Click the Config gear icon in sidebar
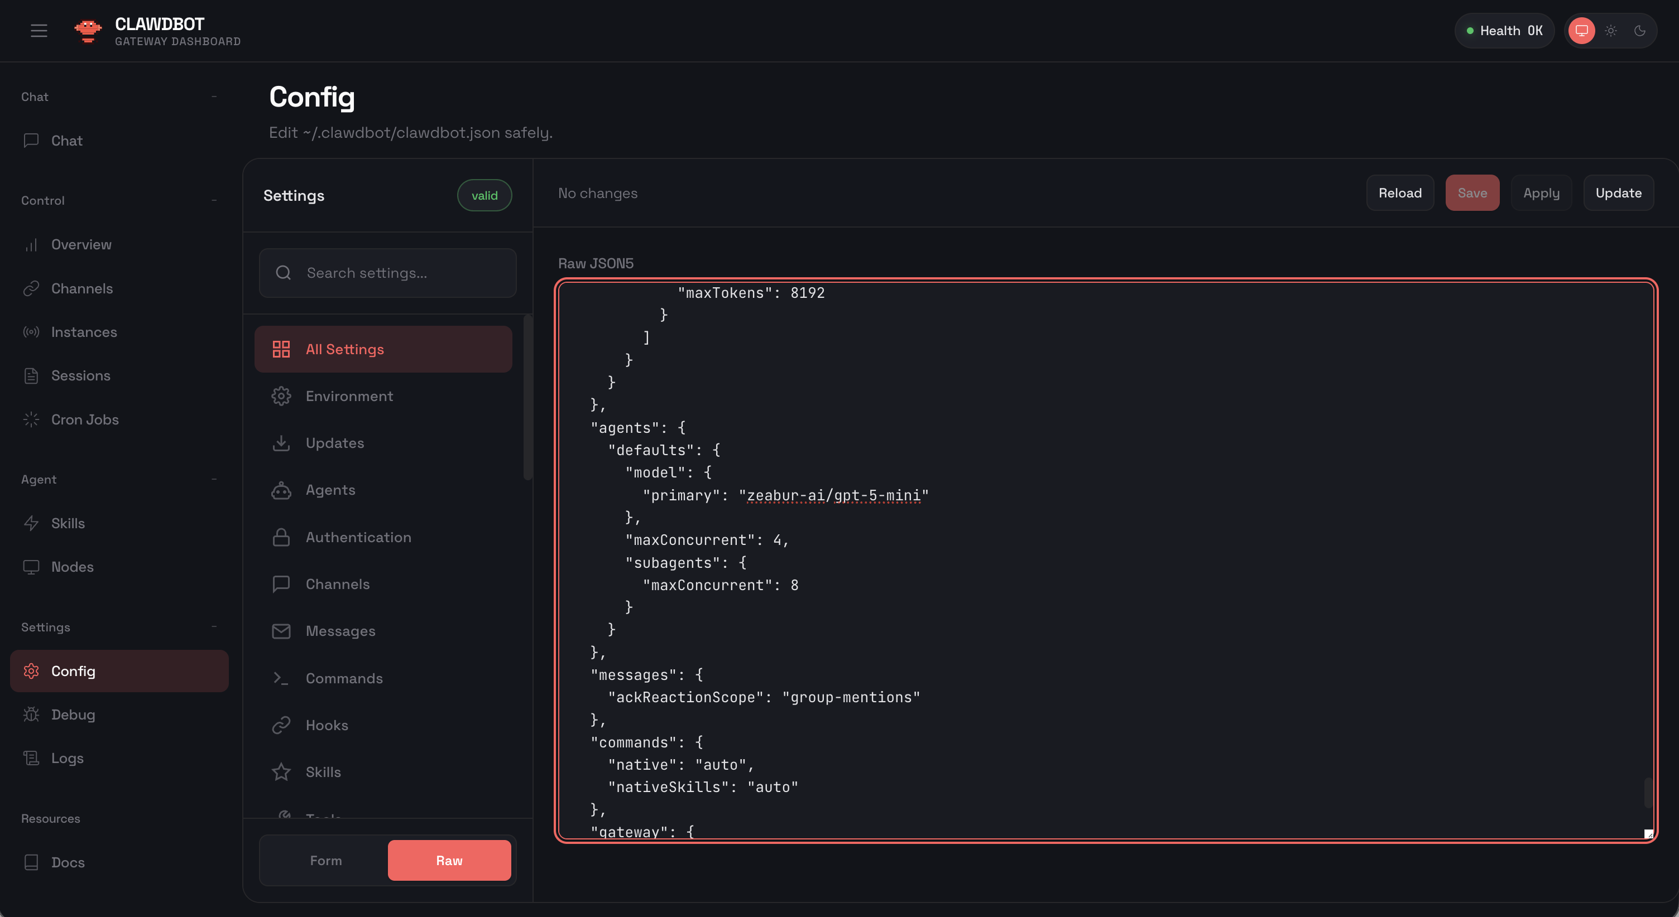This screenshot has height=917, width=1679. click(x=31, y=671)
